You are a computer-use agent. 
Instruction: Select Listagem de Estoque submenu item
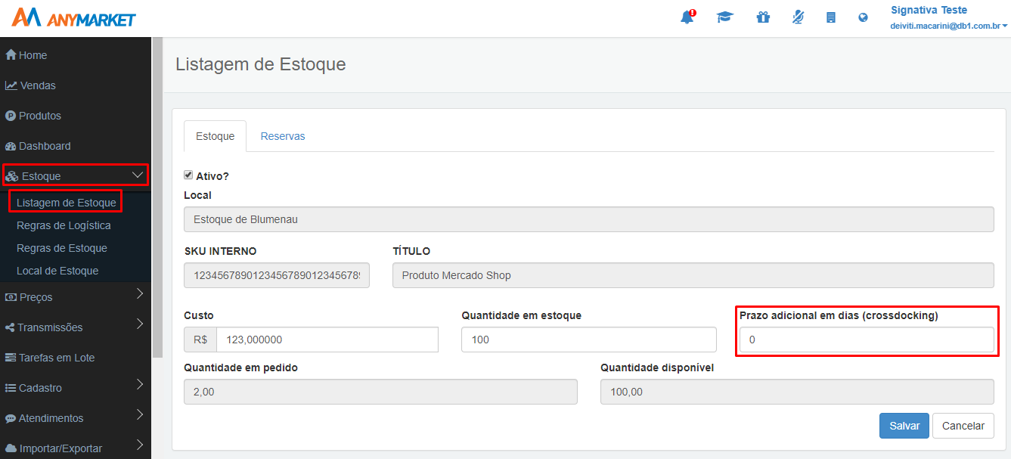[67, 203]
